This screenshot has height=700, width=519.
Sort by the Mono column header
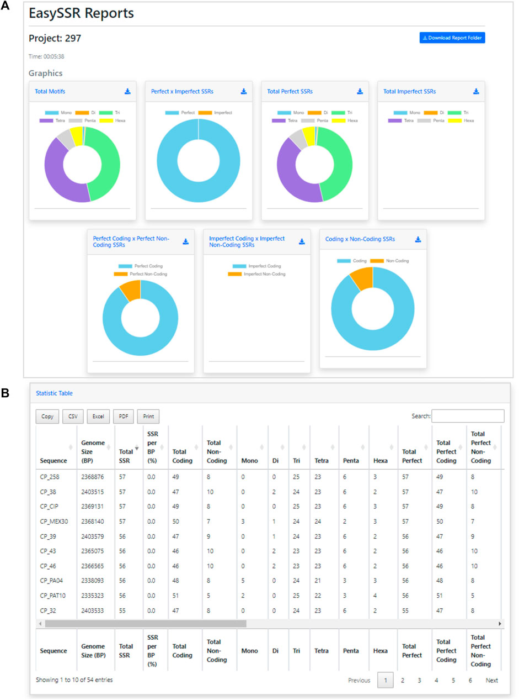click(252, 448)
